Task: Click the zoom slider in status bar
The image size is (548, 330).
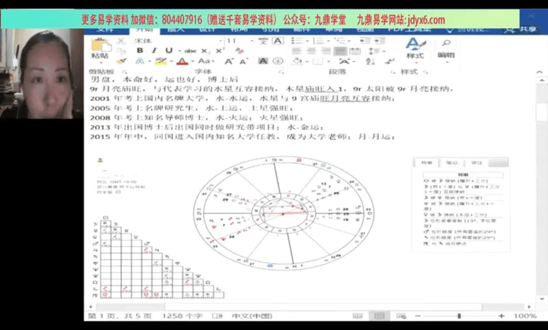Action: (459, 316)
